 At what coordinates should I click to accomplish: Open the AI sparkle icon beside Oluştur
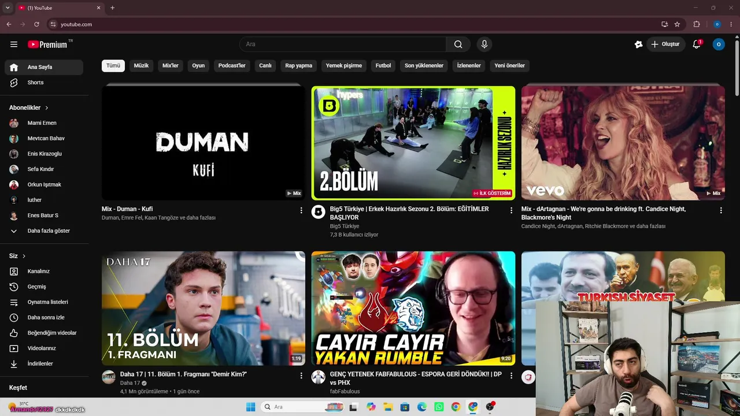(x=638, y=44)
